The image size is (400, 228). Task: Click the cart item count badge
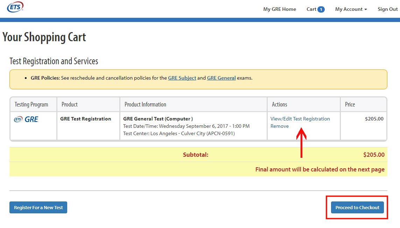pos(321,9)
